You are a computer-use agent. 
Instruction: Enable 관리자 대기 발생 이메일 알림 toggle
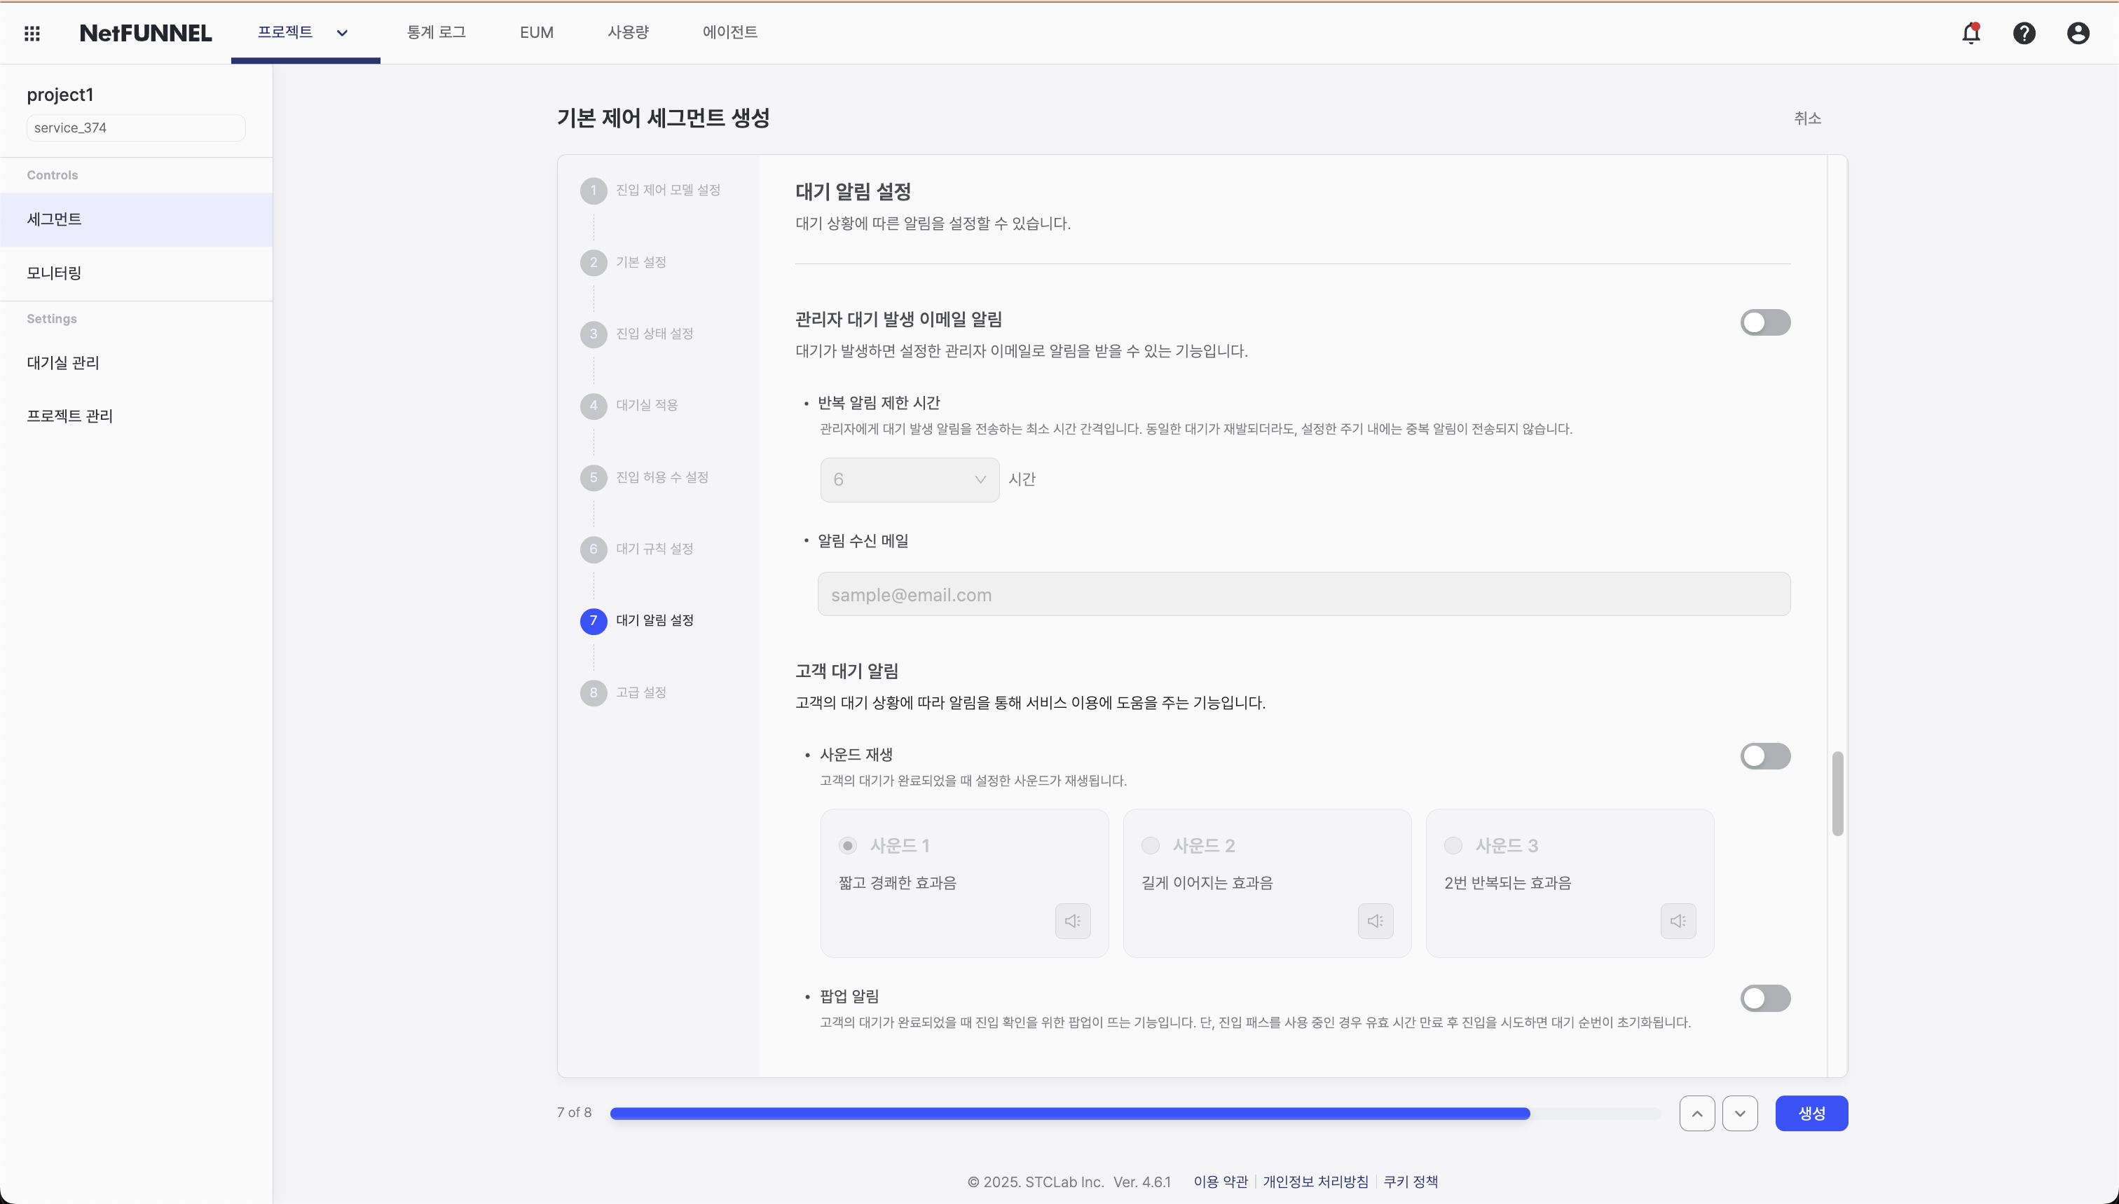pyautogui.click(x=1765, y=322)
